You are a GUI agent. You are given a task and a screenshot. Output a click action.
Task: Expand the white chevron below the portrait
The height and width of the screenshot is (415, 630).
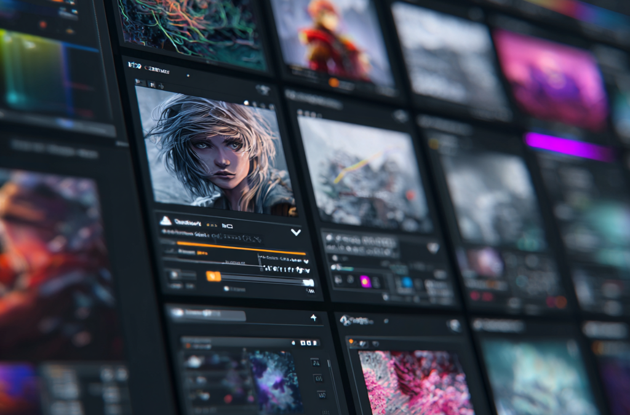(296, 232)
